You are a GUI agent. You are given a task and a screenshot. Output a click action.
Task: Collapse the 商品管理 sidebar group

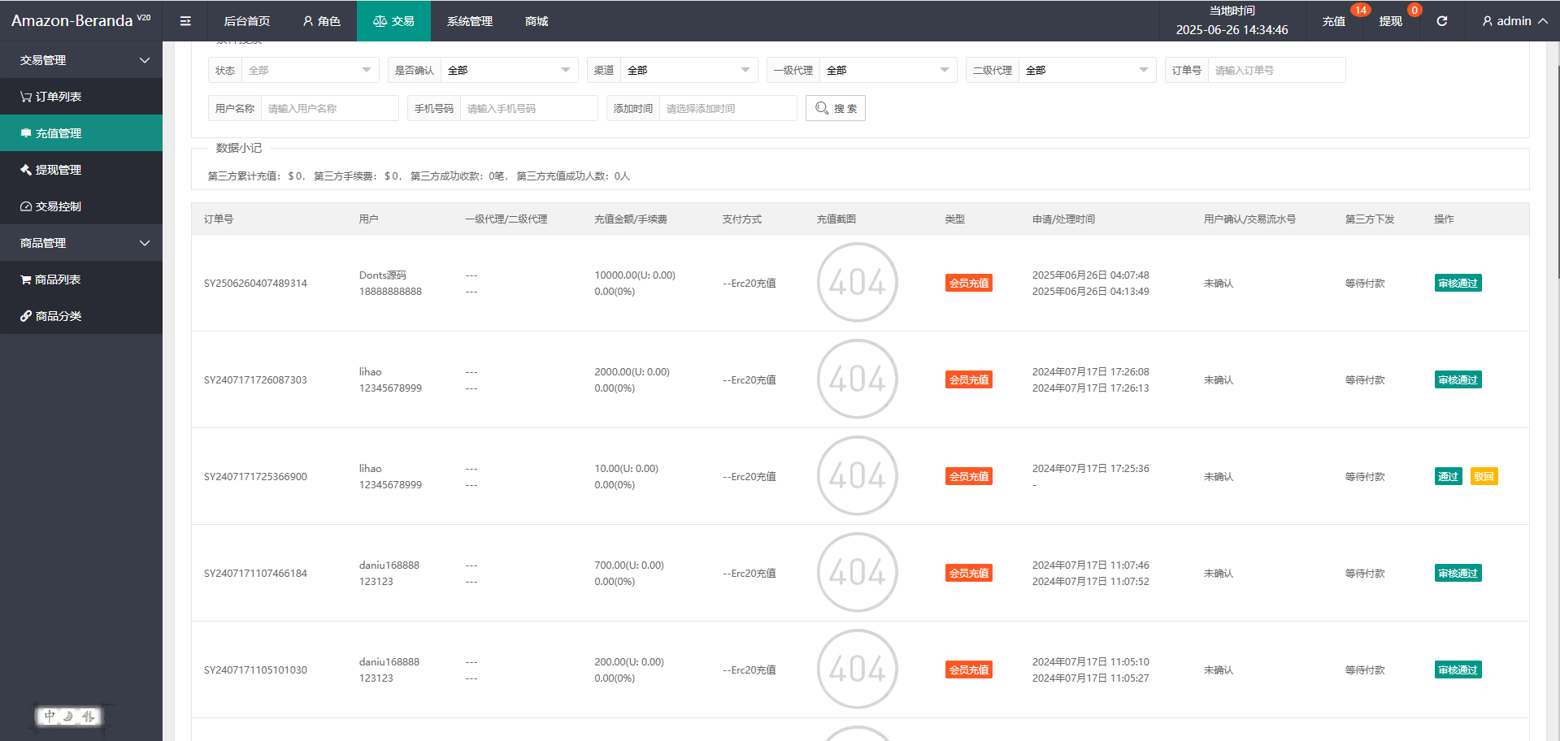[81, 243]
